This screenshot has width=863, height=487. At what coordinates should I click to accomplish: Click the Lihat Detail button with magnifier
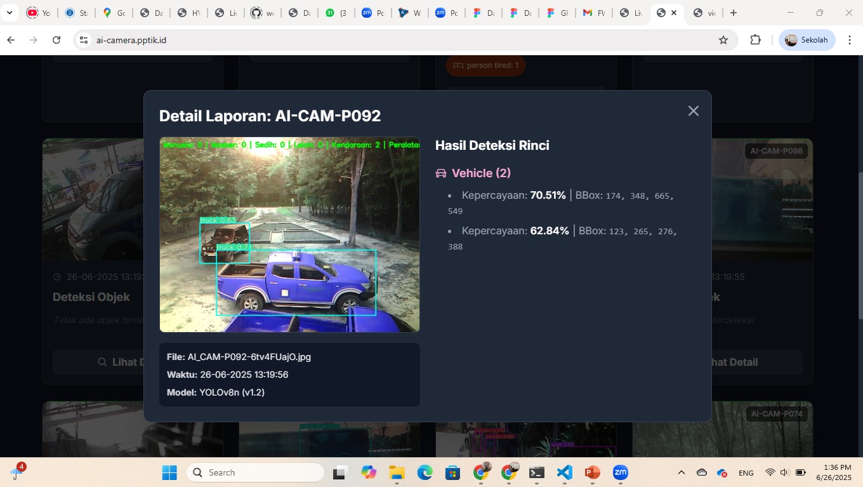tap(98, 362)
